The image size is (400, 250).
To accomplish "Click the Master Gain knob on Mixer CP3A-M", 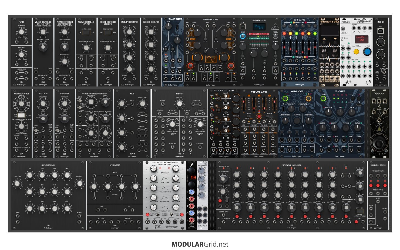I will pos(142,104).
